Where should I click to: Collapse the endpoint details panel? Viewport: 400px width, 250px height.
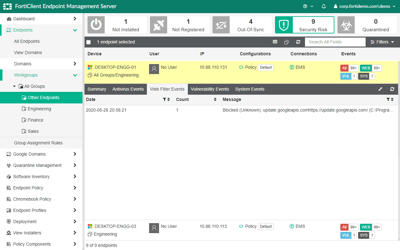pyautogui.click(x=380, y=89)
